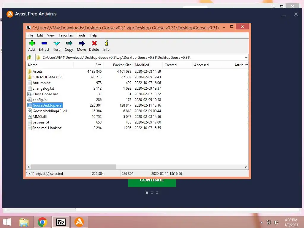Select the Close Goose.bat file name

tap(45, 94)
